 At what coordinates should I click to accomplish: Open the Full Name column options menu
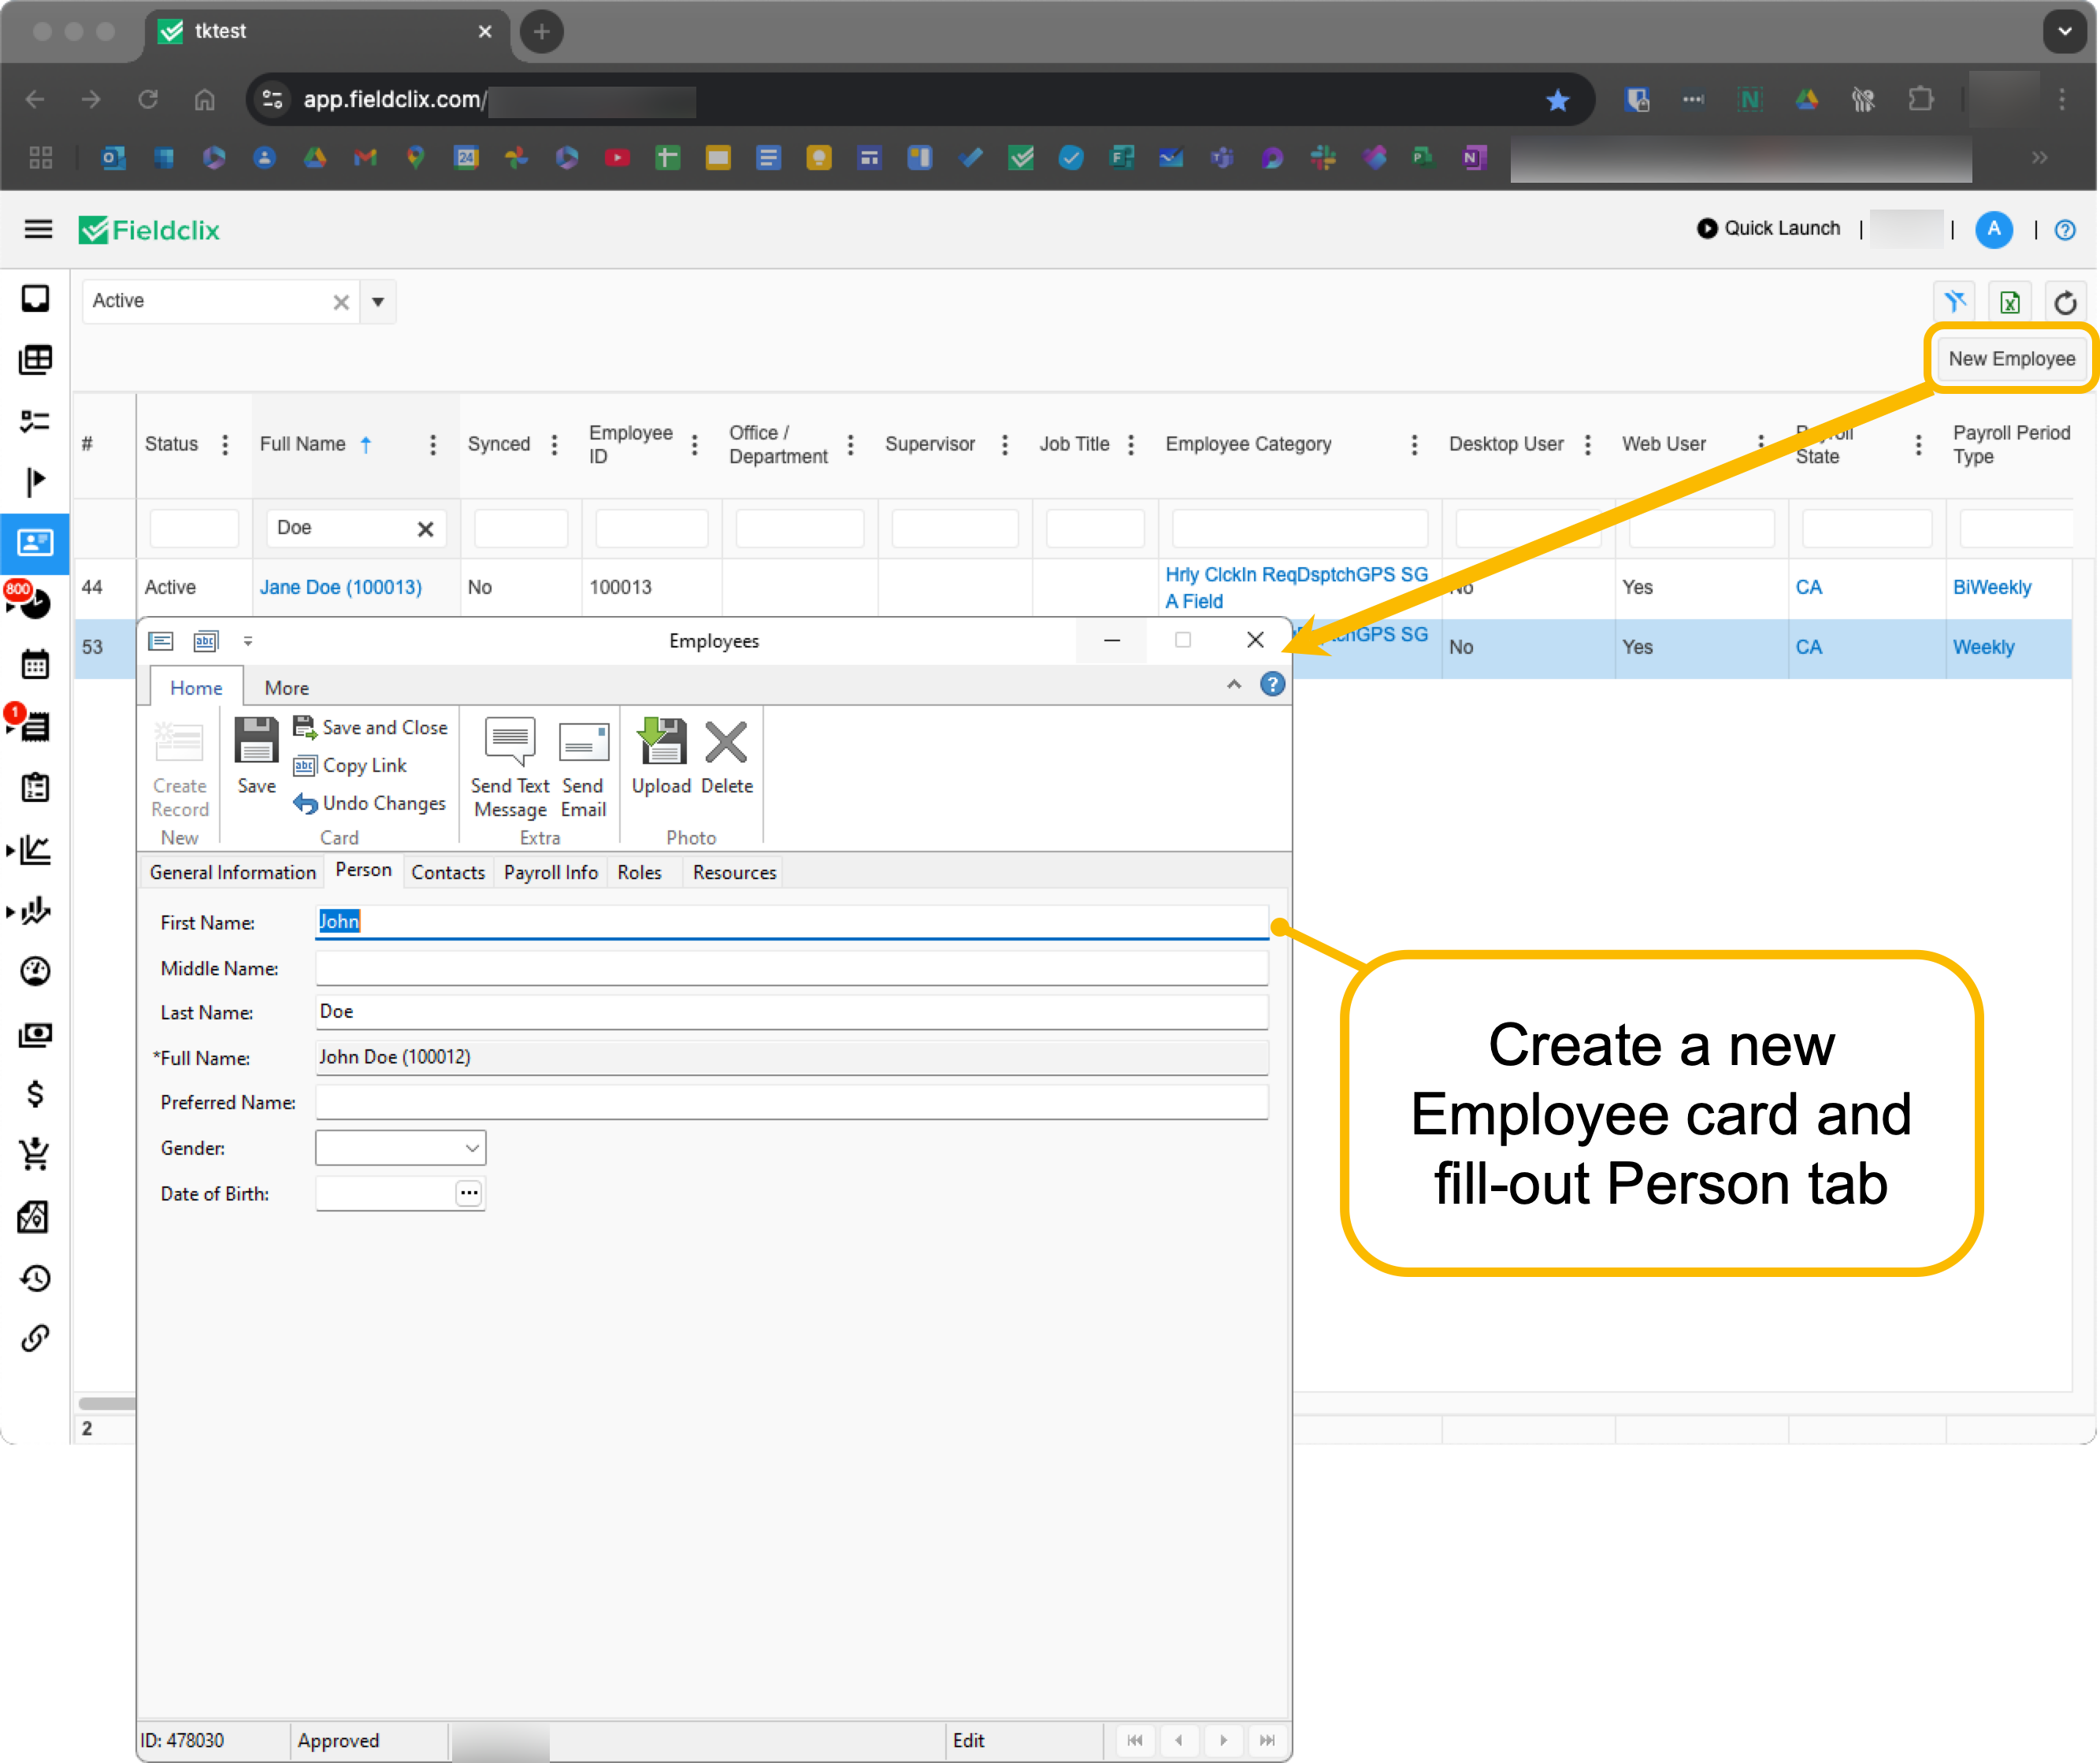pos(433,444)
